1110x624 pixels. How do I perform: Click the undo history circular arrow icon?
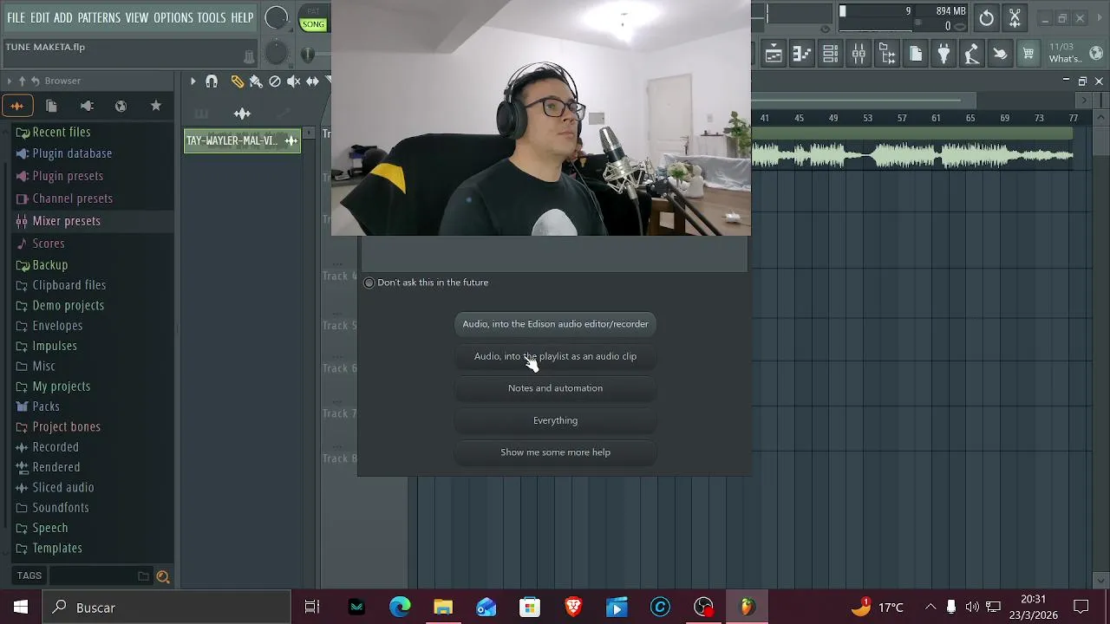[x=987, y=18]
